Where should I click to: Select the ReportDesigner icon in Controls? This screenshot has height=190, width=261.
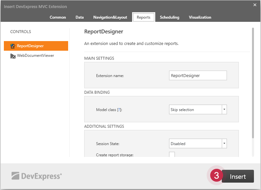13,46
